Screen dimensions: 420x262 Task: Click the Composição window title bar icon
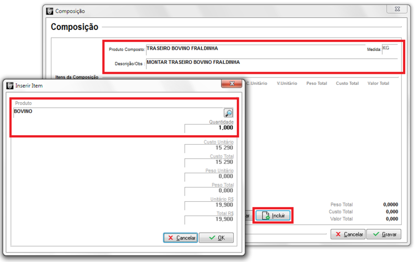(49, 11)
